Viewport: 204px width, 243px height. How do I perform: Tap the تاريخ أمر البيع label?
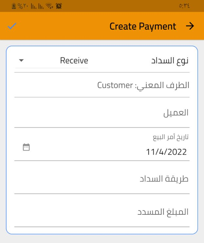coord(171,137)
